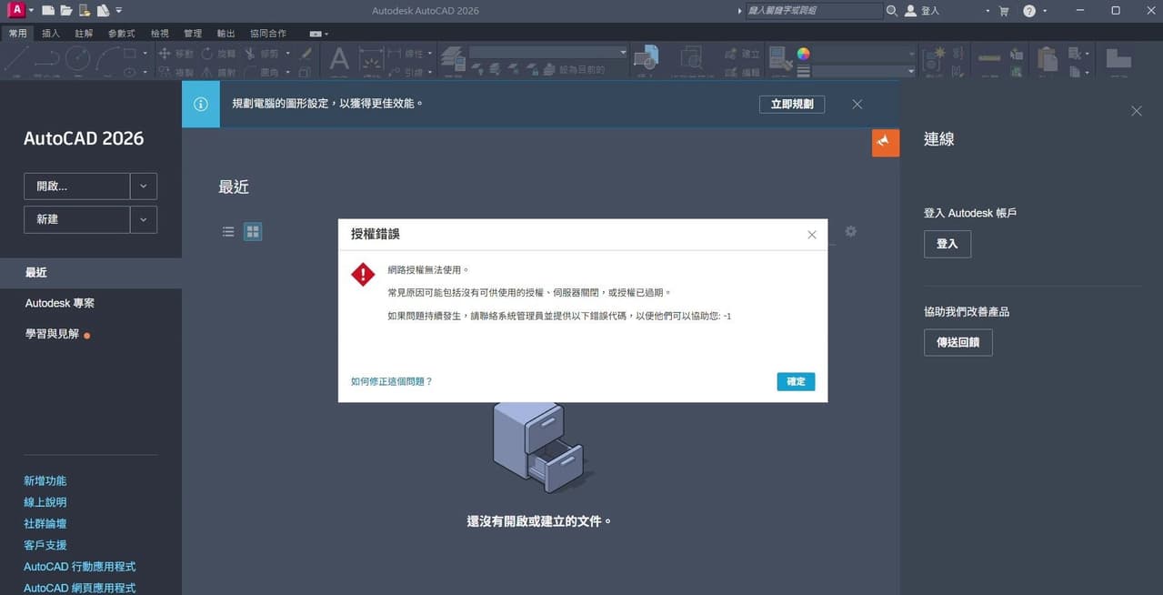Open the Customize Quick Access Toolbar dropdown
Screen dimensions: 1163x595
119,11
